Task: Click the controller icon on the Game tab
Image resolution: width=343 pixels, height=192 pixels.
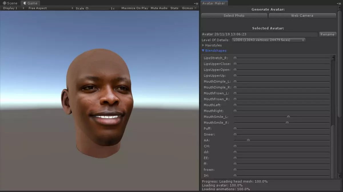Action: pos(24,3)
